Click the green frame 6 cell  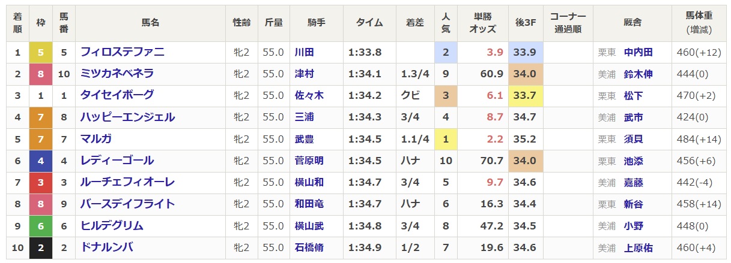[x=41, y=226]
